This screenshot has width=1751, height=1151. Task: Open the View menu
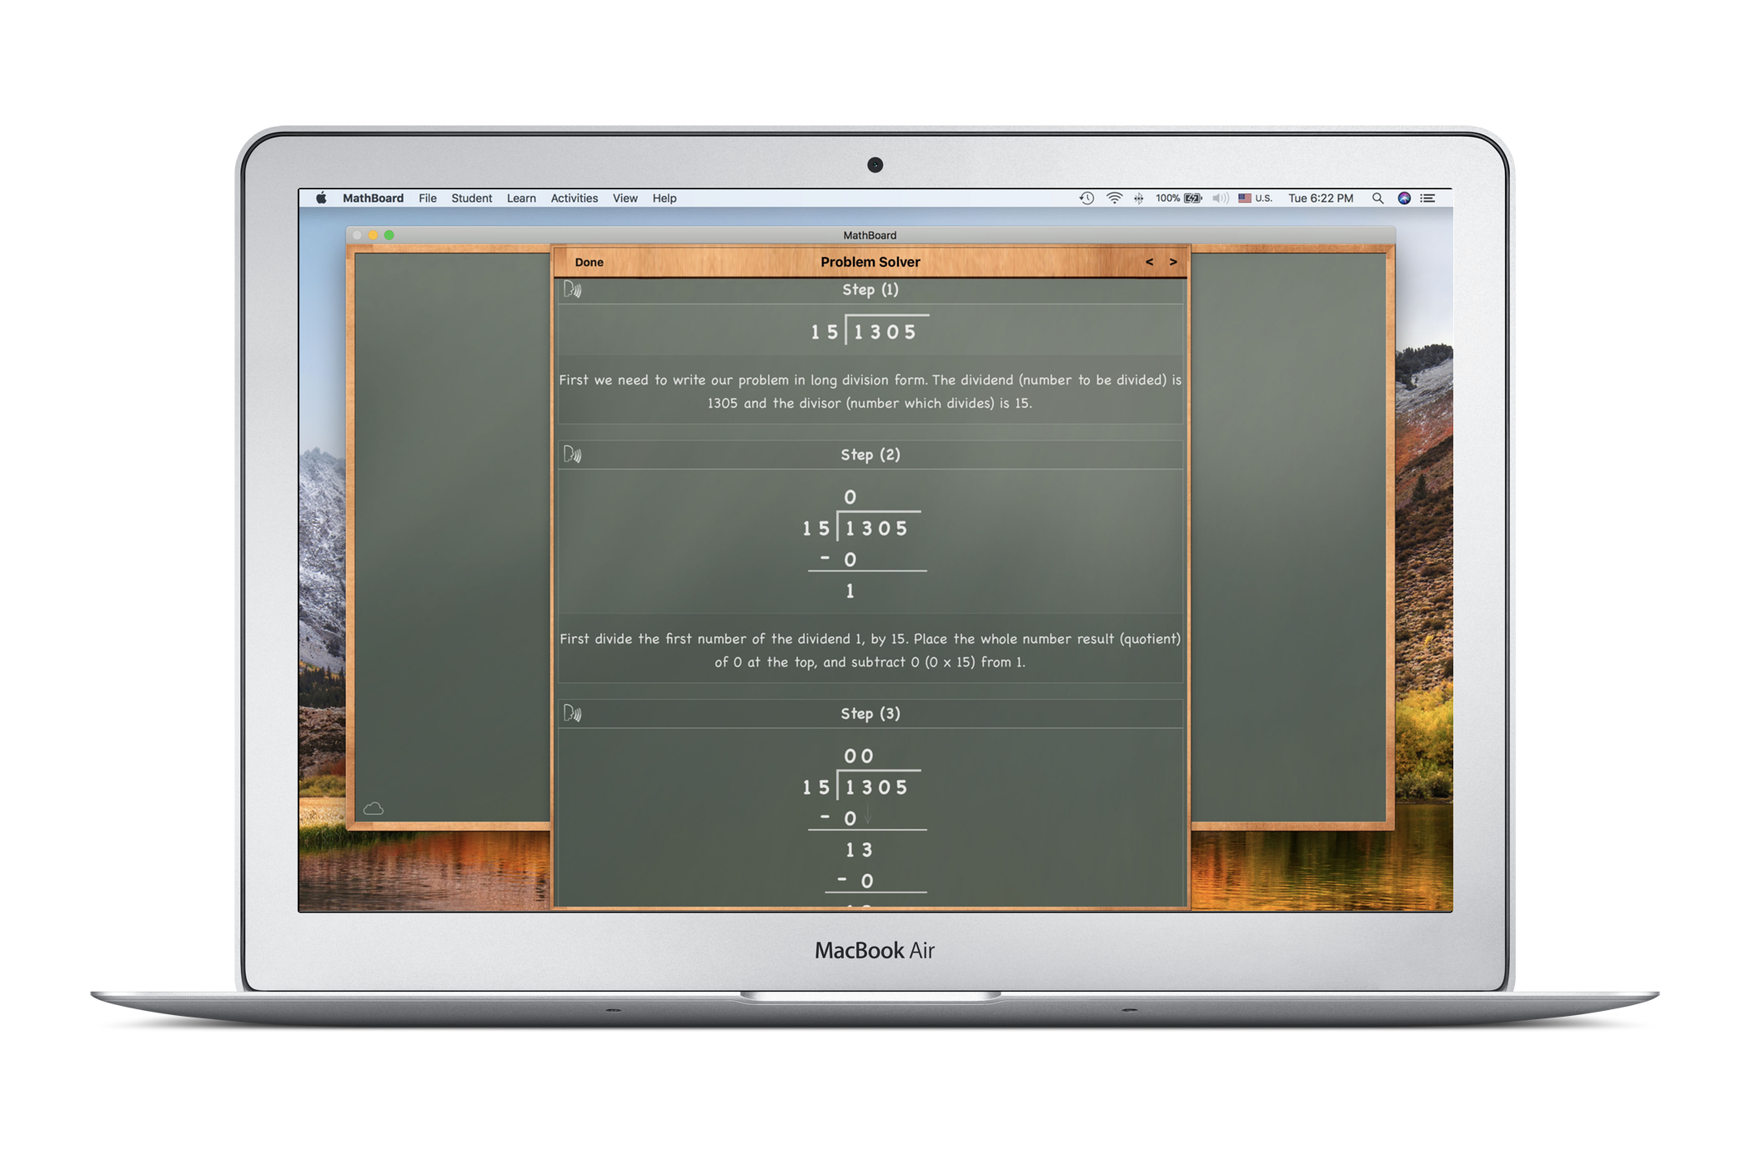625,198
